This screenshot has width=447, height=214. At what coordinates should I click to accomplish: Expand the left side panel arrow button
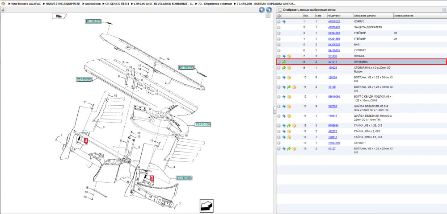[x=3, y=10]
